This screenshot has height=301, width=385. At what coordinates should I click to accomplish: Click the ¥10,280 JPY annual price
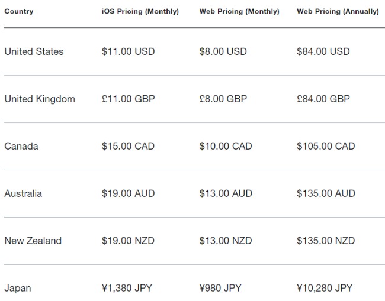coord(325,288)
